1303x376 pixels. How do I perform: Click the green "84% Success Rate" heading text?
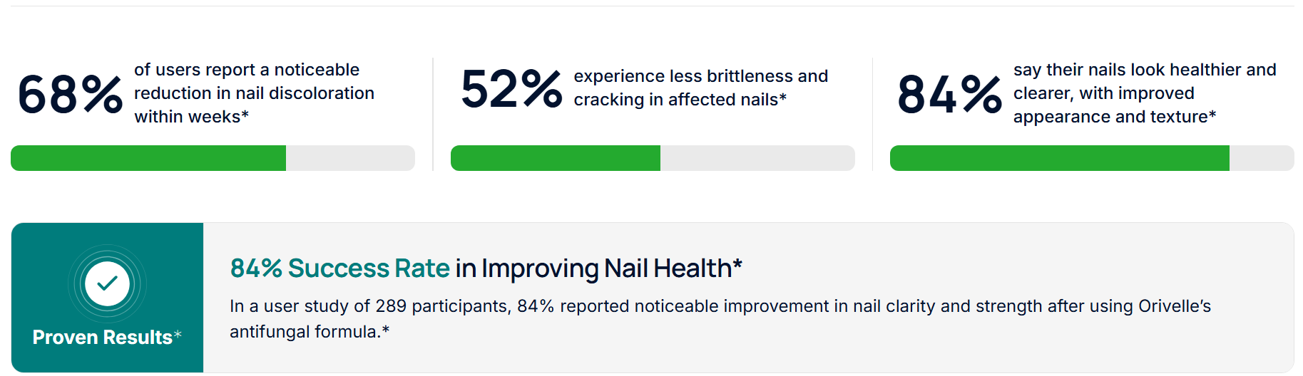(339, 268)
